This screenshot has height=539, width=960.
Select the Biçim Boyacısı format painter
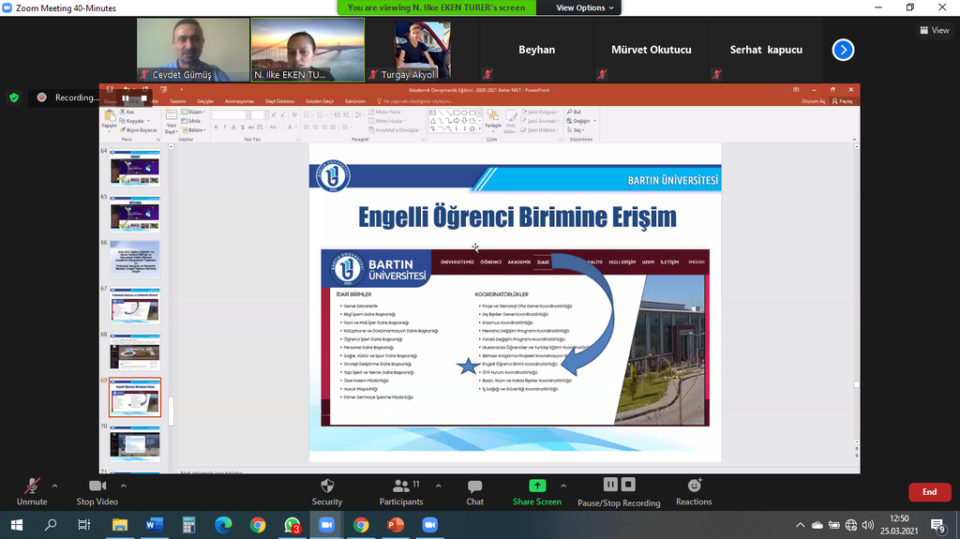click(139, 130)
